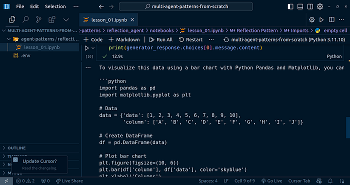Open the Source Control view

pyautogui.click(x=38, y=19)
